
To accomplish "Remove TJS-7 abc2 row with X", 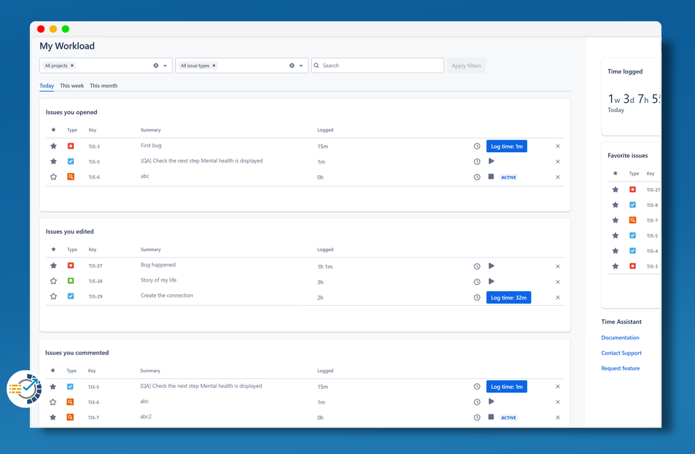I will tap(558, 417).
